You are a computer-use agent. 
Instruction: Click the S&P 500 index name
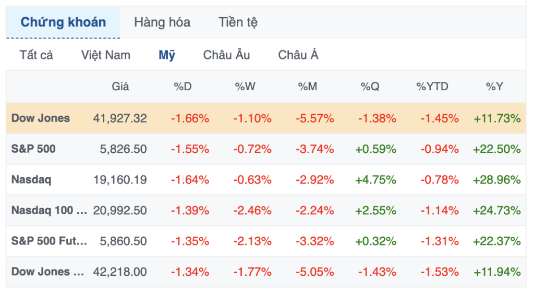33,149
